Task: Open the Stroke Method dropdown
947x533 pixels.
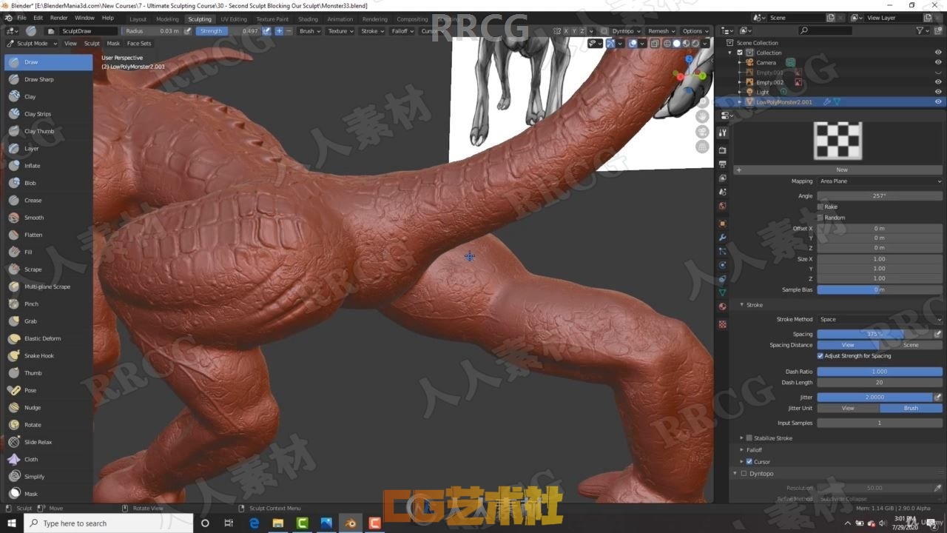Action: 880,319
